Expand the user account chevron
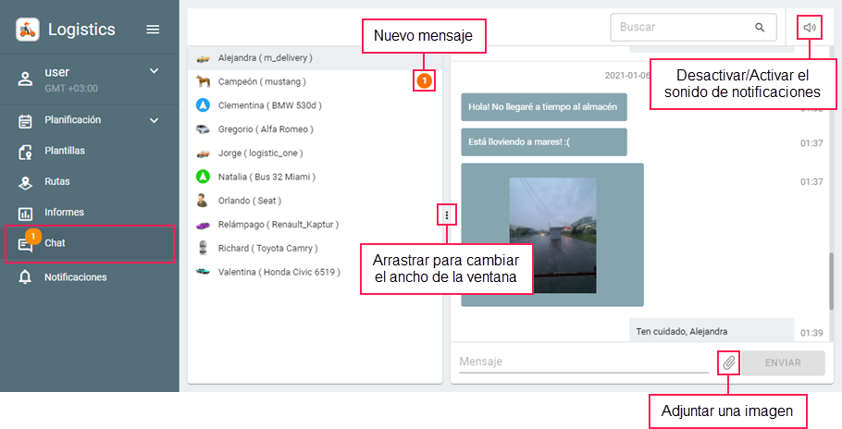This screenshot has width=842, height=429. pos(155,71)
